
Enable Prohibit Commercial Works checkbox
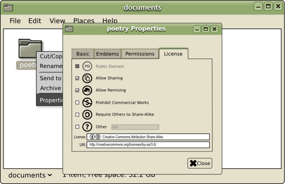click(77, 102)
